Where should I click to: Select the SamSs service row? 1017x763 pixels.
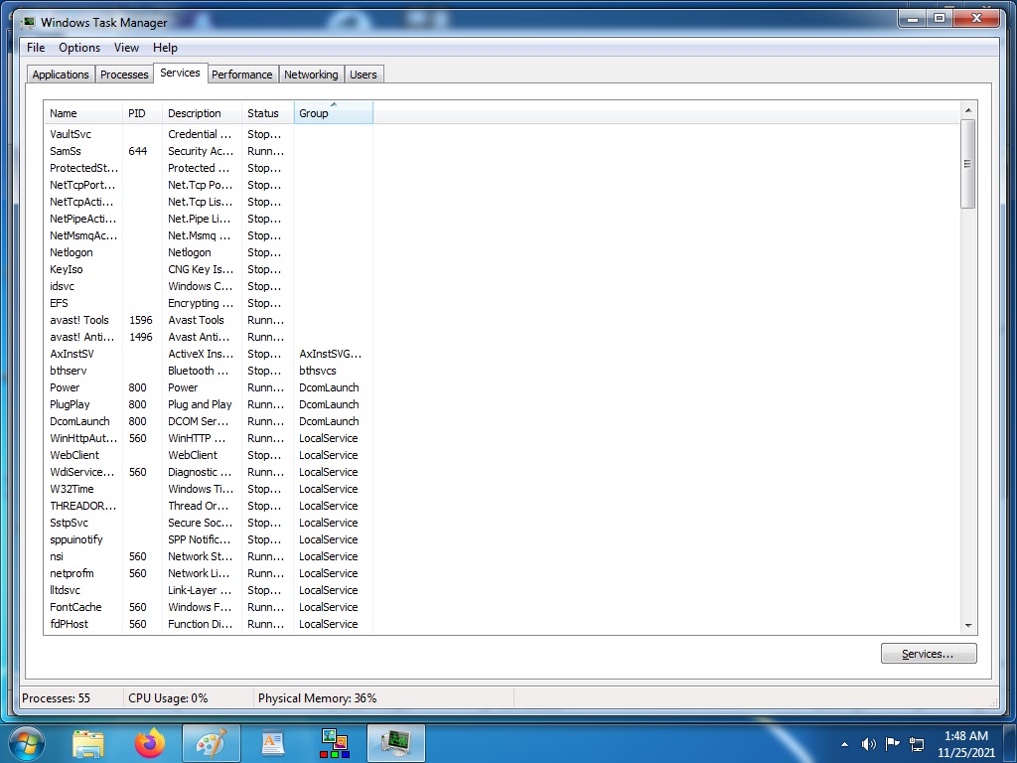click(208, 151)
